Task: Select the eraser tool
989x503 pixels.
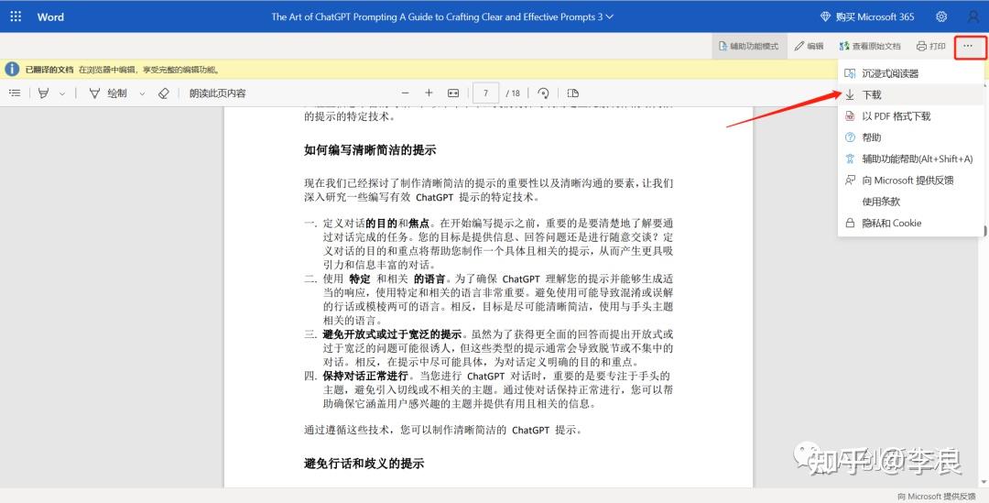Action: 163,93
